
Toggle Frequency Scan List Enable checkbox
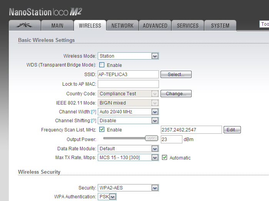(x=102, y=130)
